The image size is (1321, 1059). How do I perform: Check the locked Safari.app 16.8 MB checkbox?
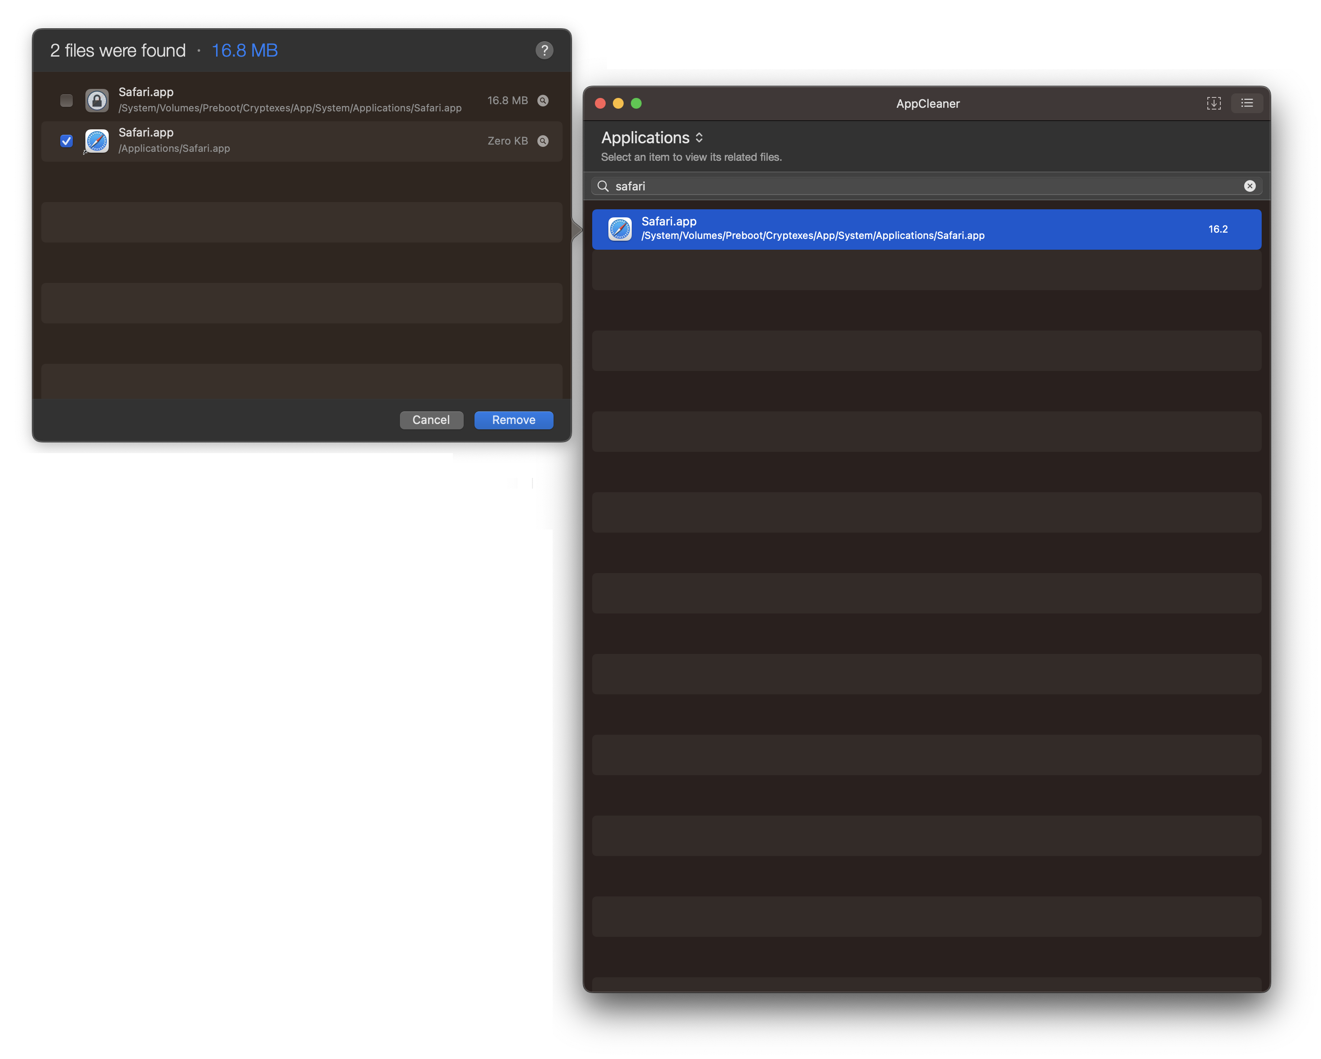[66, 101]
